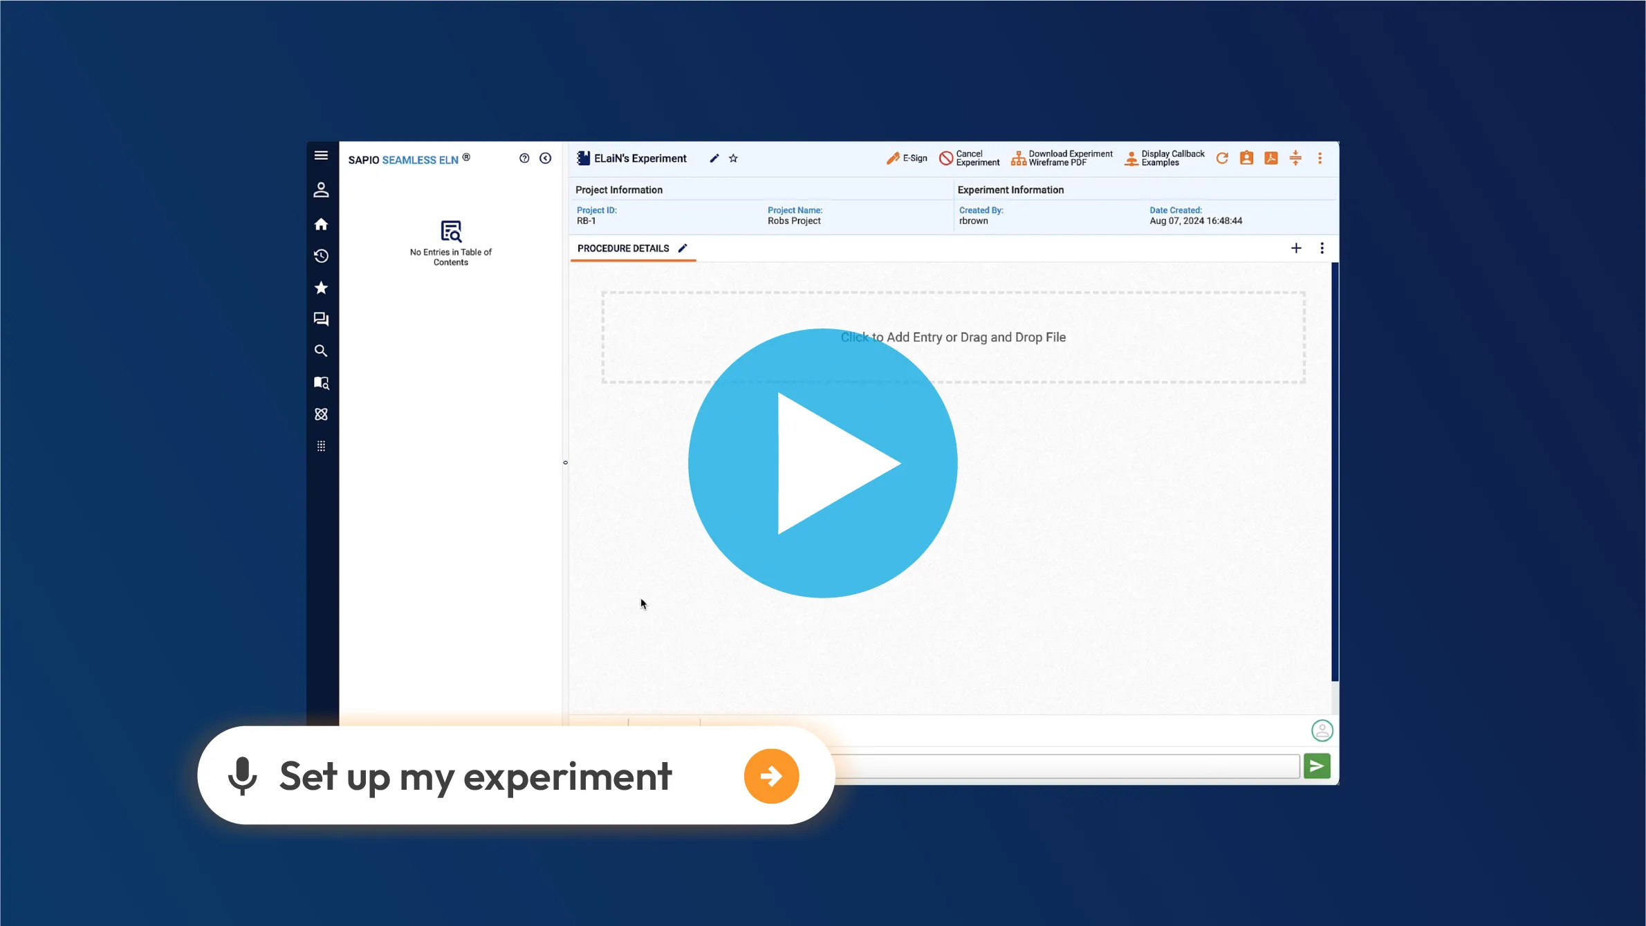Collapse the table of contents panel
Screen dimensions: 1646x926
click(x=546, y=158)
